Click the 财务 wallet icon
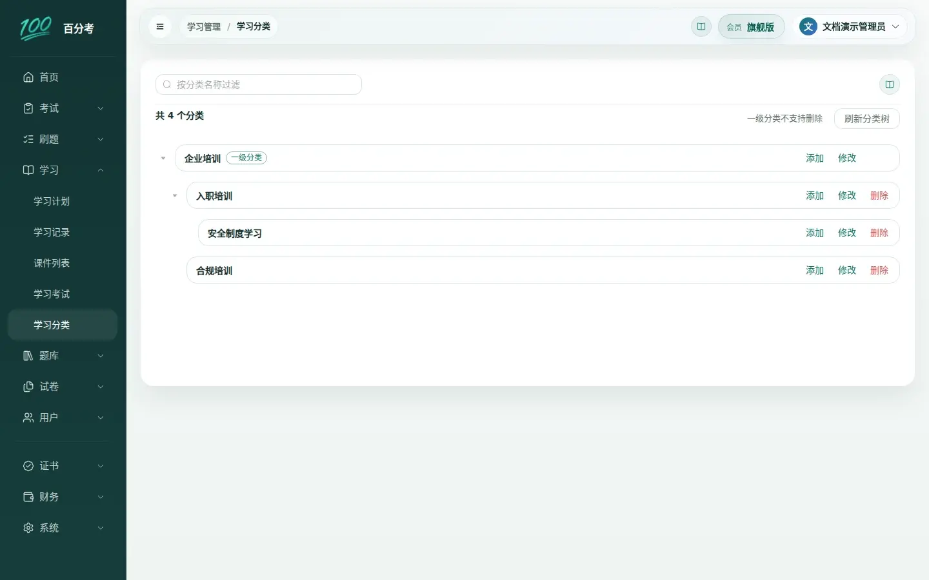Image resolution: width=929 pixels, height=580 pixels. click(x=28, y=497)
